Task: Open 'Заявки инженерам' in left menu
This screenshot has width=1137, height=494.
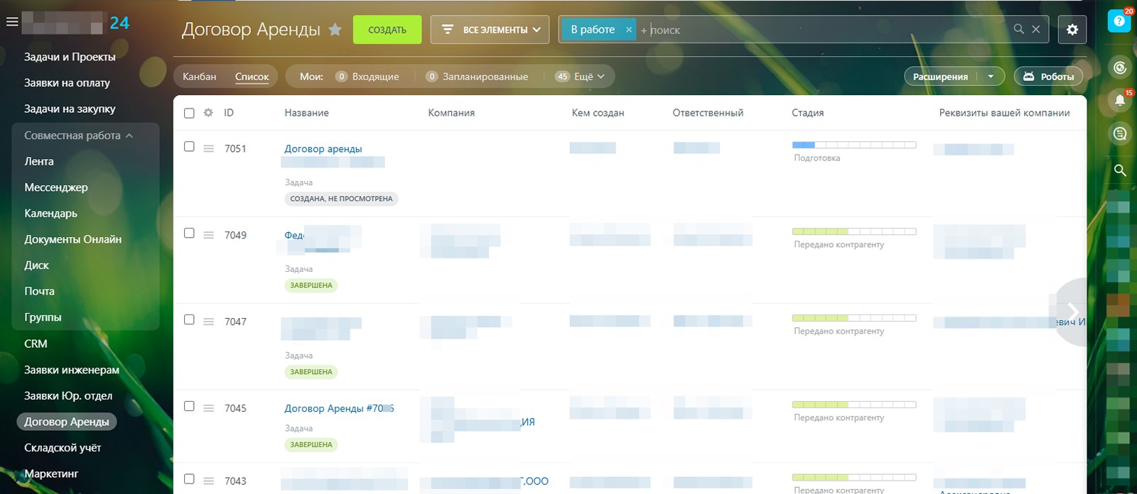Action: (72, 370)
